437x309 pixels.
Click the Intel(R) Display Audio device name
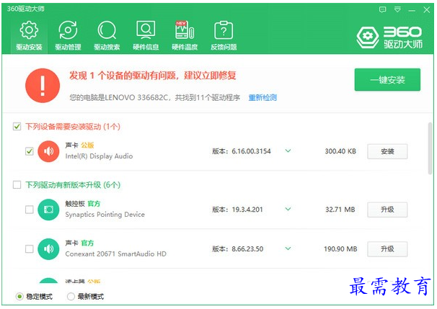coord(99,156)
